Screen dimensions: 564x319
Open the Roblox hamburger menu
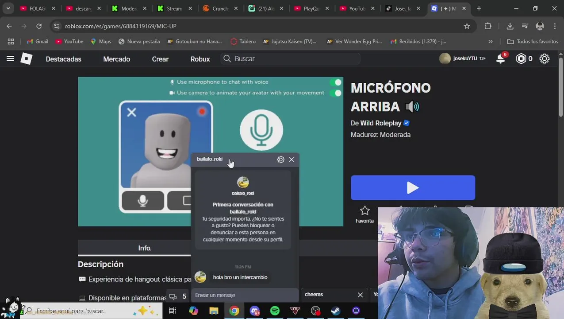(x=10, y=58)
